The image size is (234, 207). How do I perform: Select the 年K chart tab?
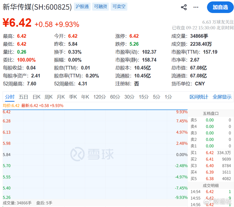(x=85, y=97)
